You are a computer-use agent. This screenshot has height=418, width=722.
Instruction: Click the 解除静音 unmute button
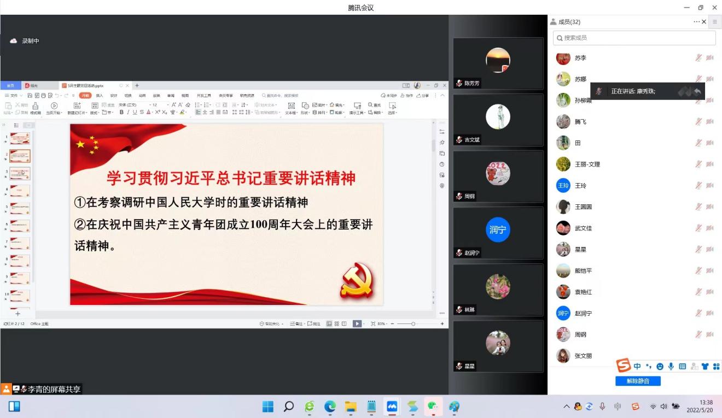pos(638,381)
